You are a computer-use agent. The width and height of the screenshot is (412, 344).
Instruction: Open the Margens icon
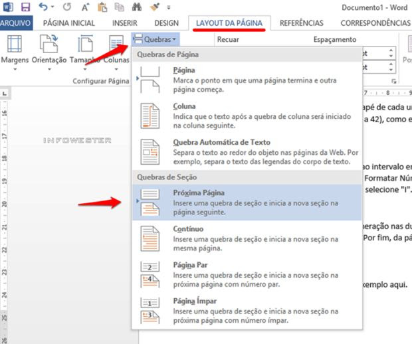[x=15, y=44]
